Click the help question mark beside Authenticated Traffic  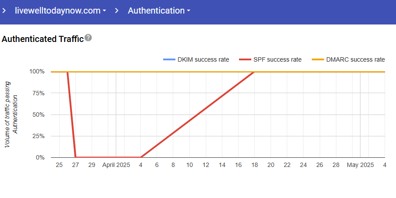click(x=89, y=38)
